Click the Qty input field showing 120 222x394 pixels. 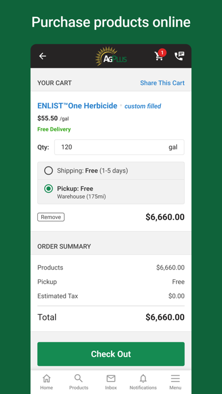(119, 147)
